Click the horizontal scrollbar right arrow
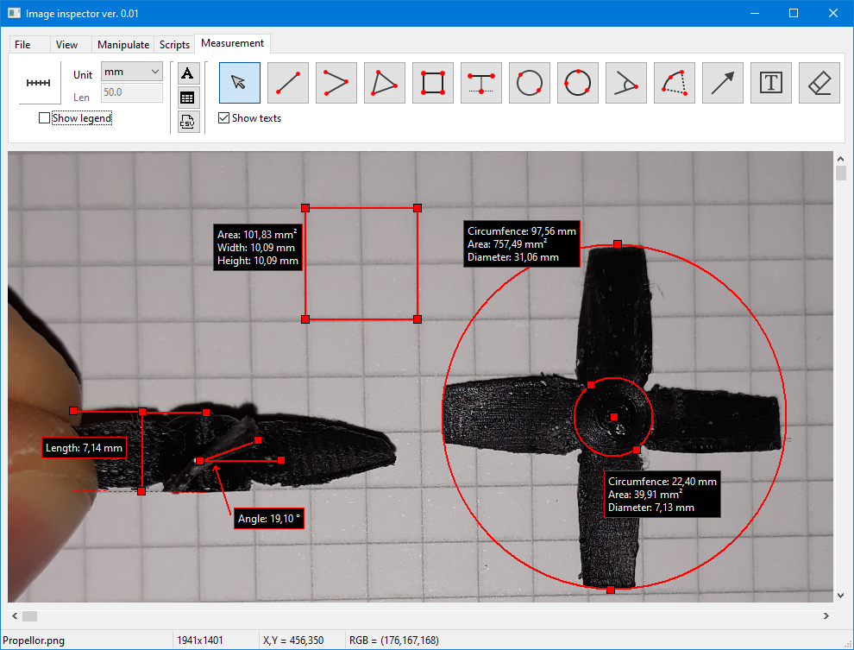The image size is (854, 650). pyautogui.click(x=826, y=615)
